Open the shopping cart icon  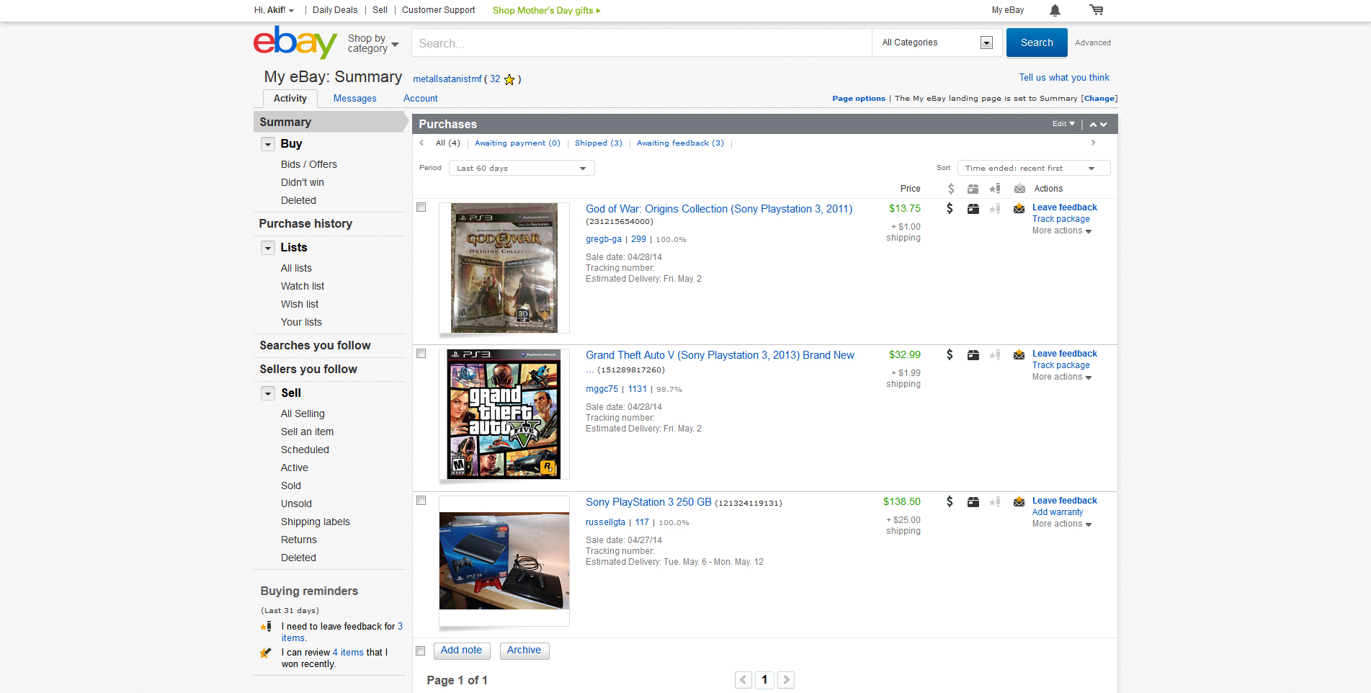pos(1096,10)
